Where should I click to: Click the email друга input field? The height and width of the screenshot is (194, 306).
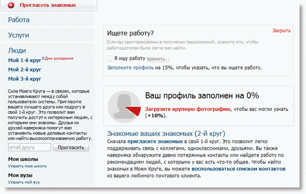[x=30, y=147]
